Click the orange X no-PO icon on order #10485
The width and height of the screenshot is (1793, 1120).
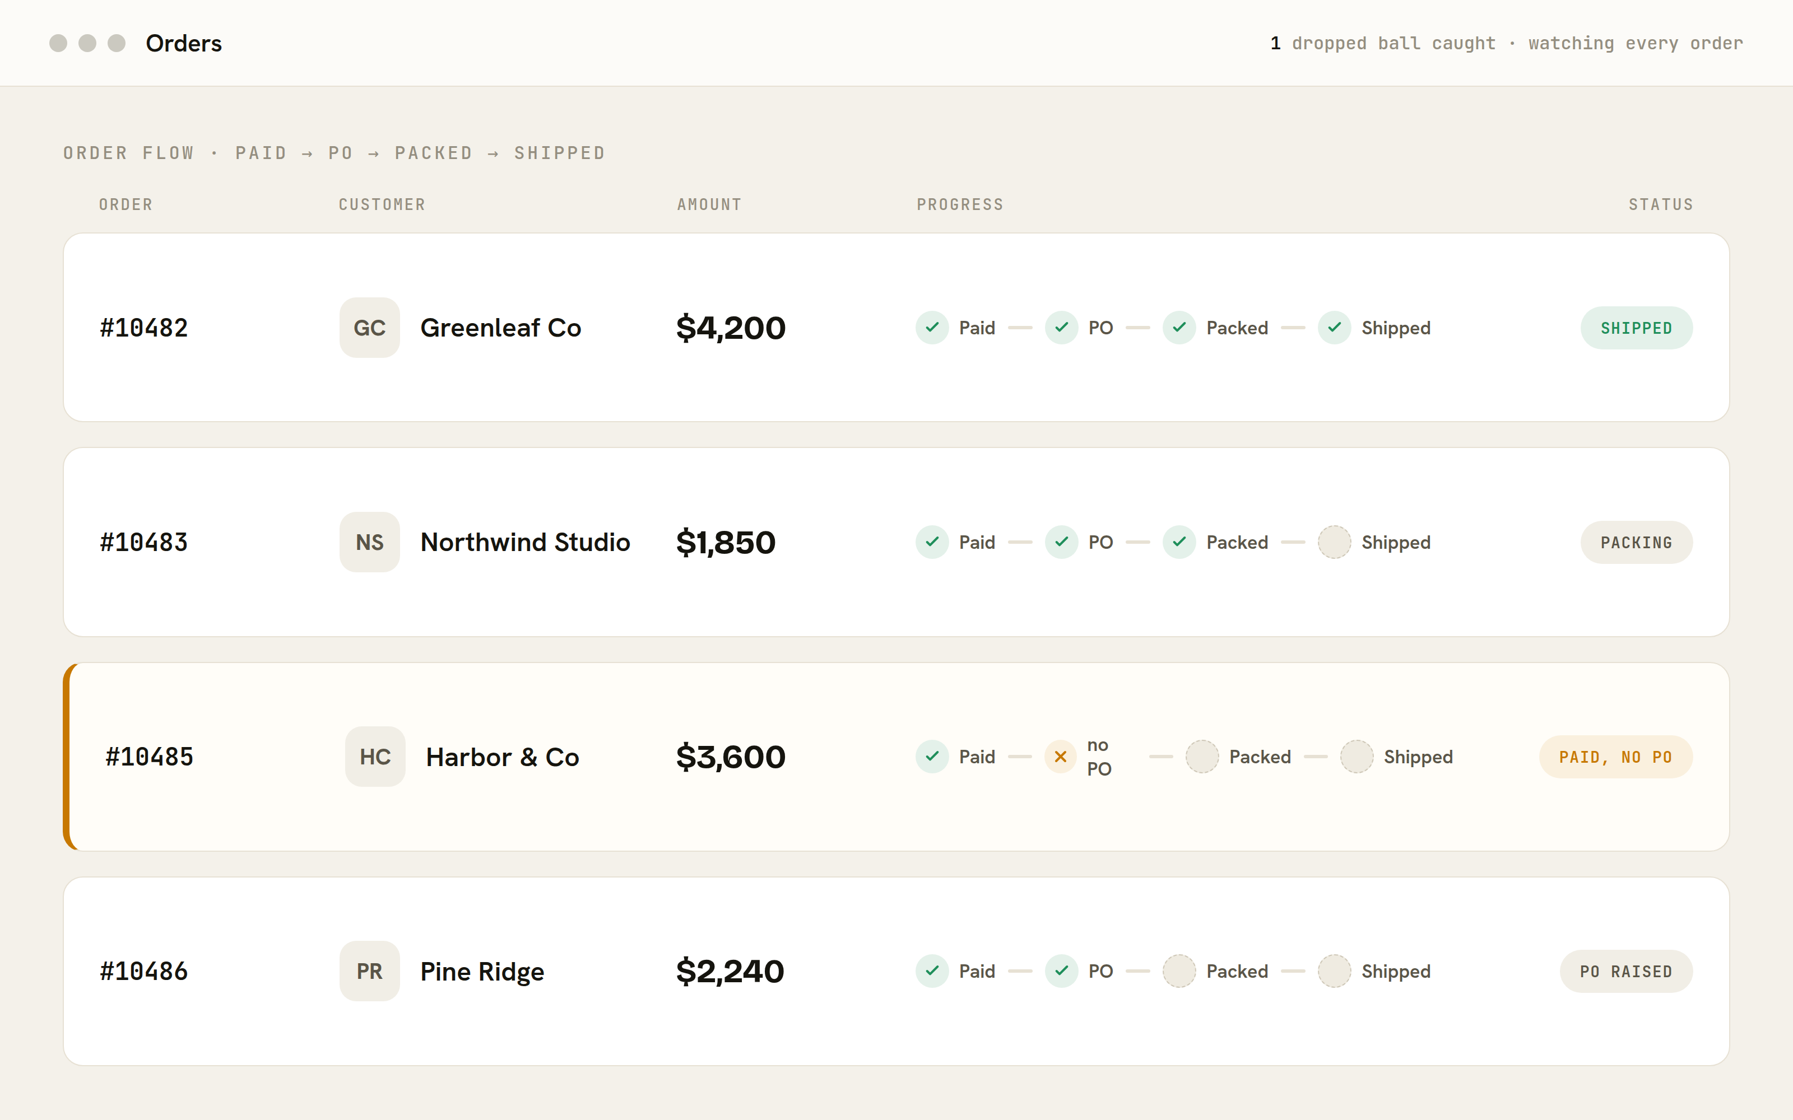1060,757
